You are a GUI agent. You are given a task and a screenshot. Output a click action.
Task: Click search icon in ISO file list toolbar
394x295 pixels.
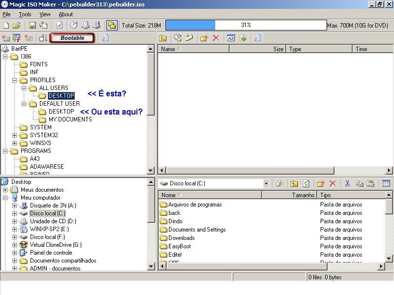click(x=258, y=38)
